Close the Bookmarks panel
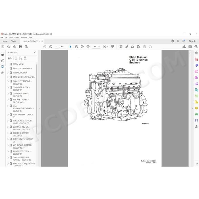 35,52
